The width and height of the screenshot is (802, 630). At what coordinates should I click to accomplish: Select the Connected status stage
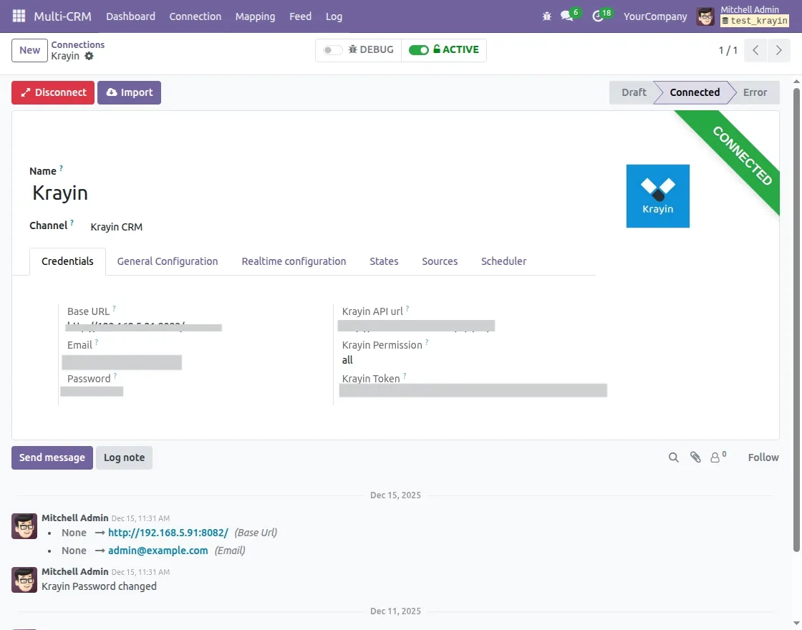pyautogui.click(x=695, y=92)
